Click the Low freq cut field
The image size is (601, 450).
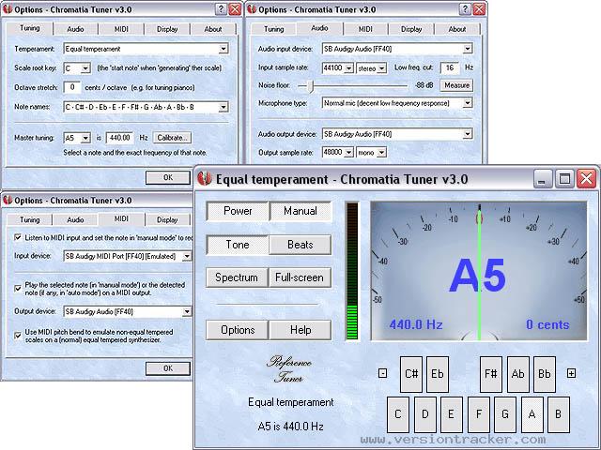(449, 67)
